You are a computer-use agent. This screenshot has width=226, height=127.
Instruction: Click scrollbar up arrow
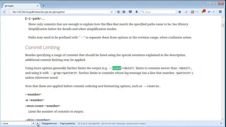coord(222,17)
